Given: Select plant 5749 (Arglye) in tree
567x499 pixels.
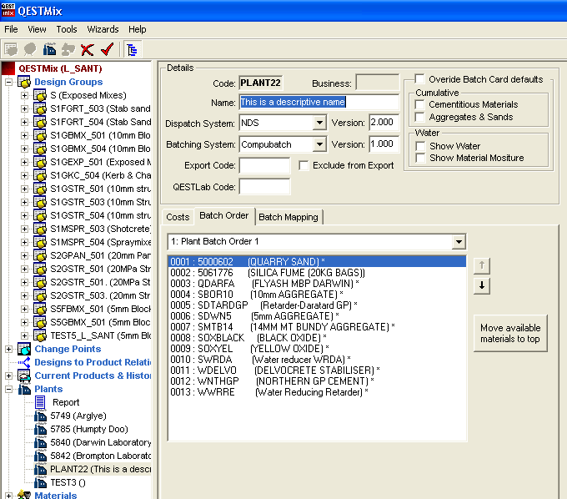Looking at the screenshot, I should 76,416.
